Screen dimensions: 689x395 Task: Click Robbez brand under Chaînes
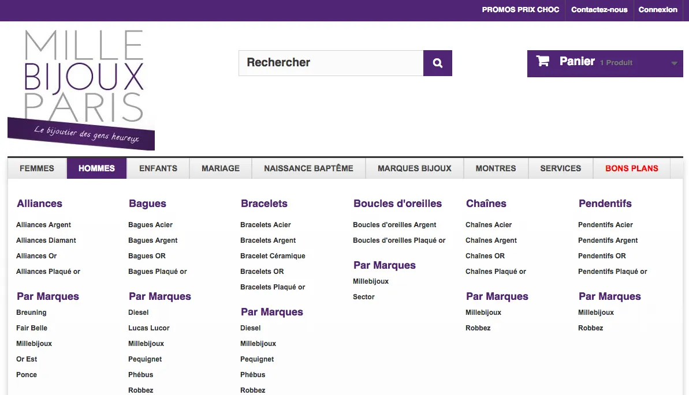point(478,328)
